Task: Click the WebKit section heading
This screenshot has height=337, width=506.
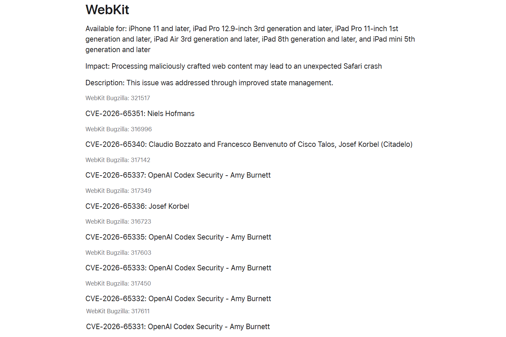Action: point(107,10)
